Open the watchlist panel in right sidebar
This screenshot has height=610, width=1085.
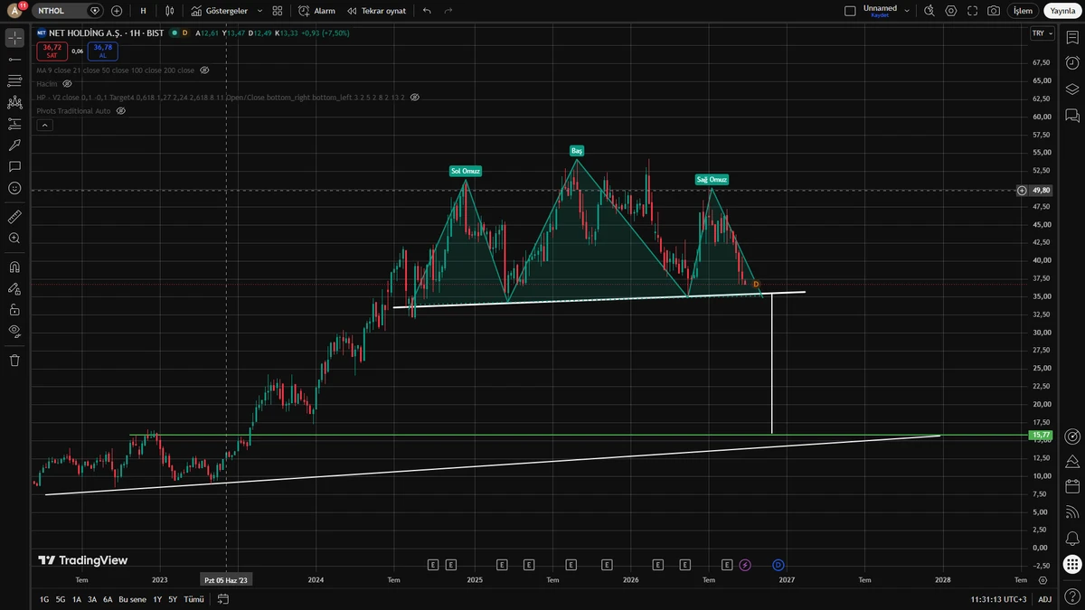tap(1072, 37)
